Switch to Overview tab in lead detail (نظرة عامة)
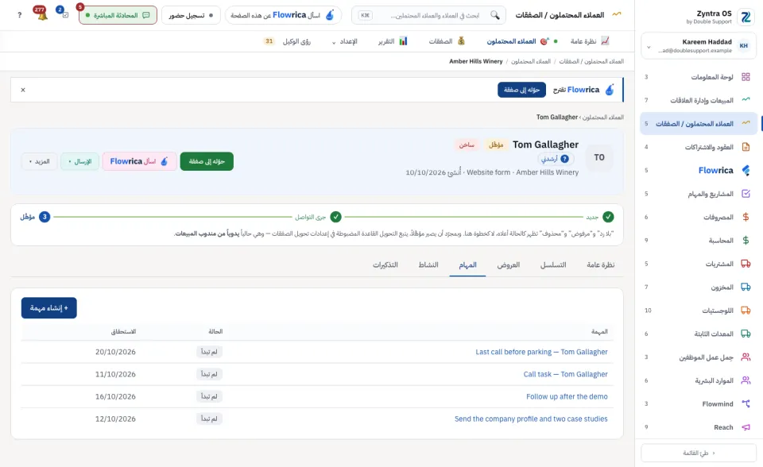 pos(601,264)
